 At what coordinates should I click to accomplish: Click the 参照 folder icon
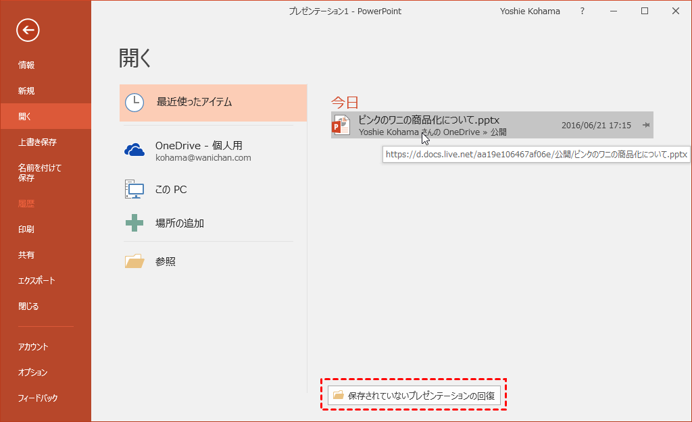134,261
